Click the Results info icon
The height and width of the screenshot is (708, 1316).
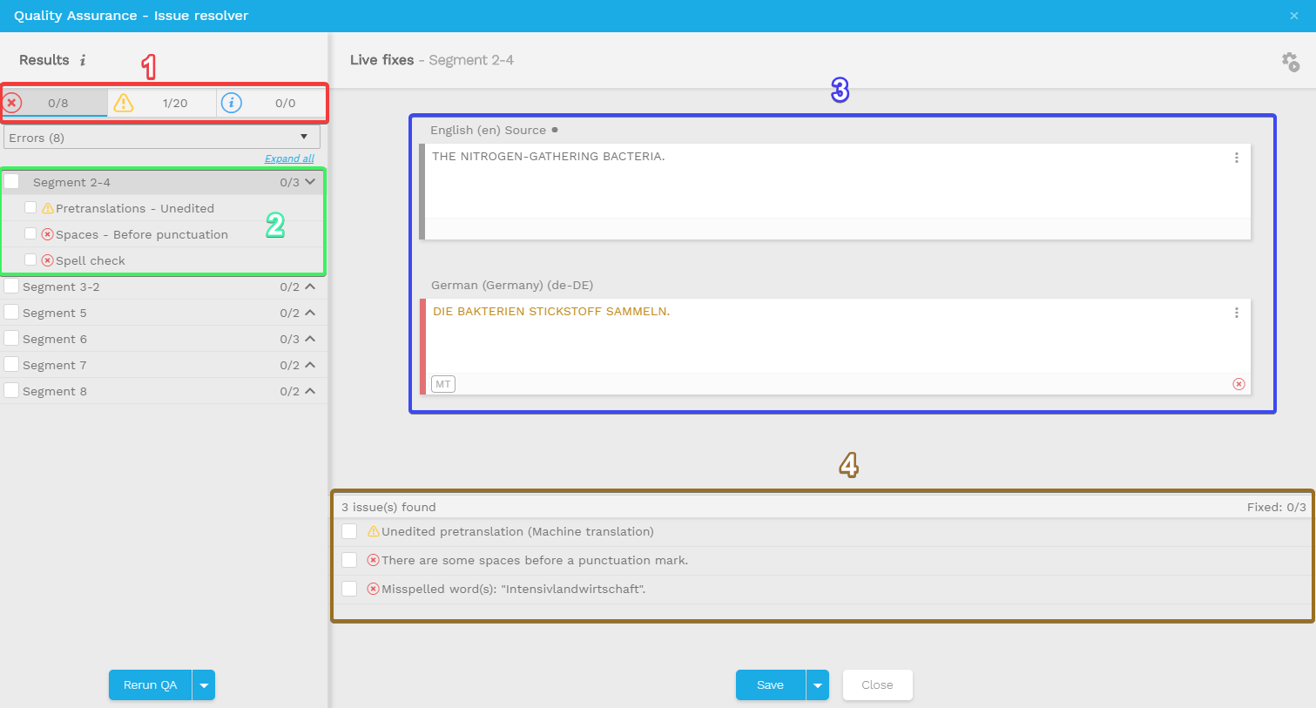[x=83, y=60]
